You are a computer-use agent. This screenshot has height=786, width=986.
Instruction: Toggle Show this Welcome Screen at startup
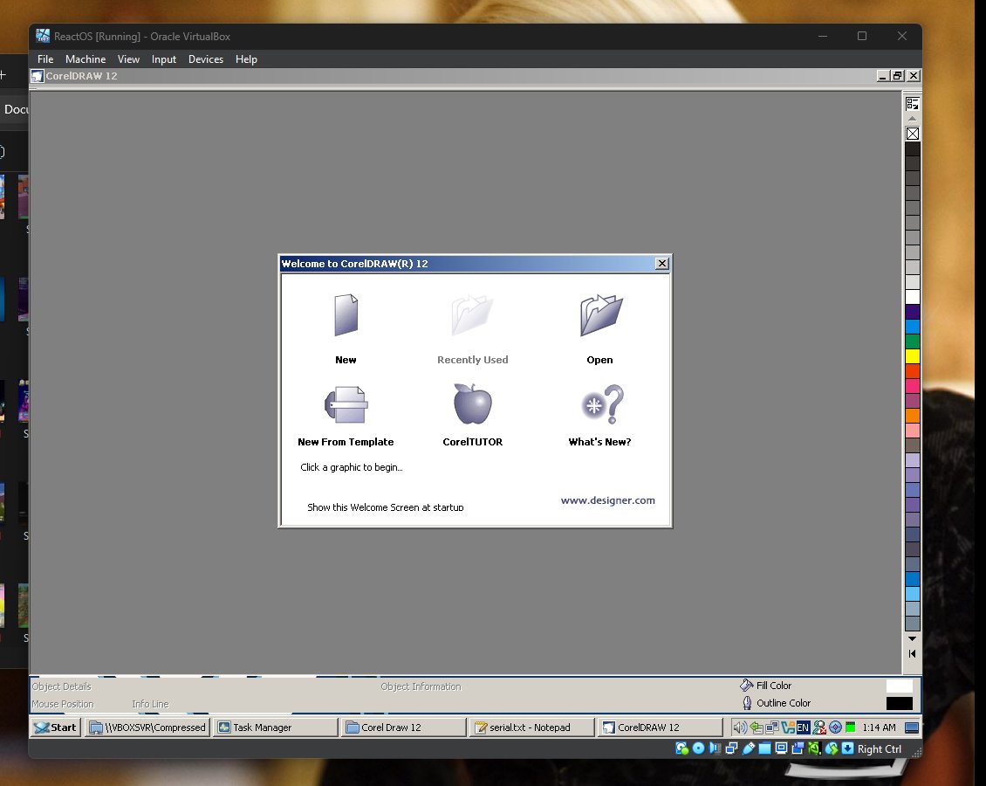[x=385, y=507]
